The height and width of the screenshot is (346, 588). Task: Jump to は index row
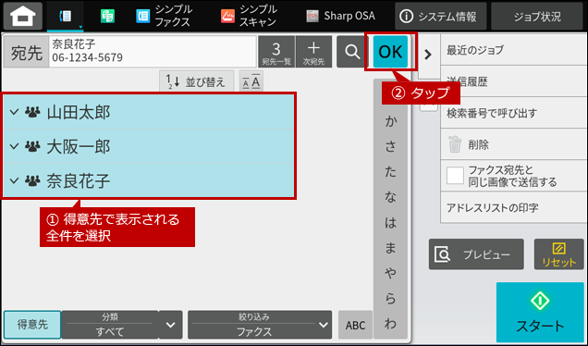tap(390, 223)
